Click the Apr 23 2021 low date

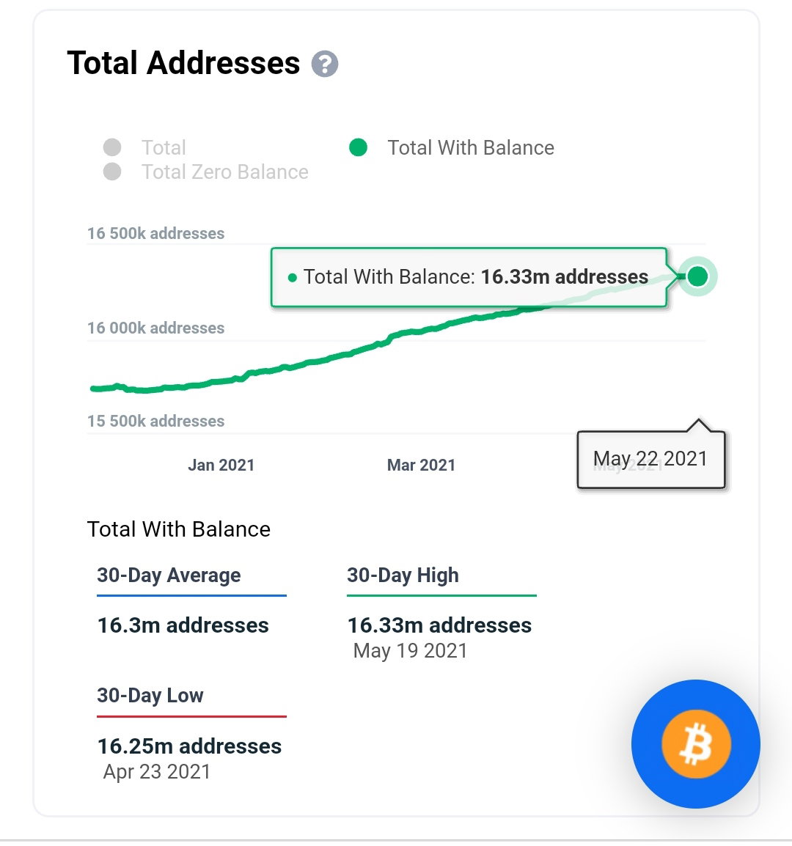click(x=156, y=771)
